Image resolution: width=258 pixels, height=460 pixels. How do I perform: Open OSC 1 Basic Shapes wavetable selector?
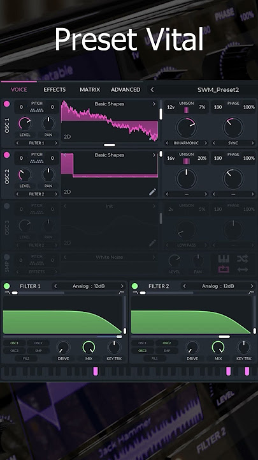coord(110,104)
